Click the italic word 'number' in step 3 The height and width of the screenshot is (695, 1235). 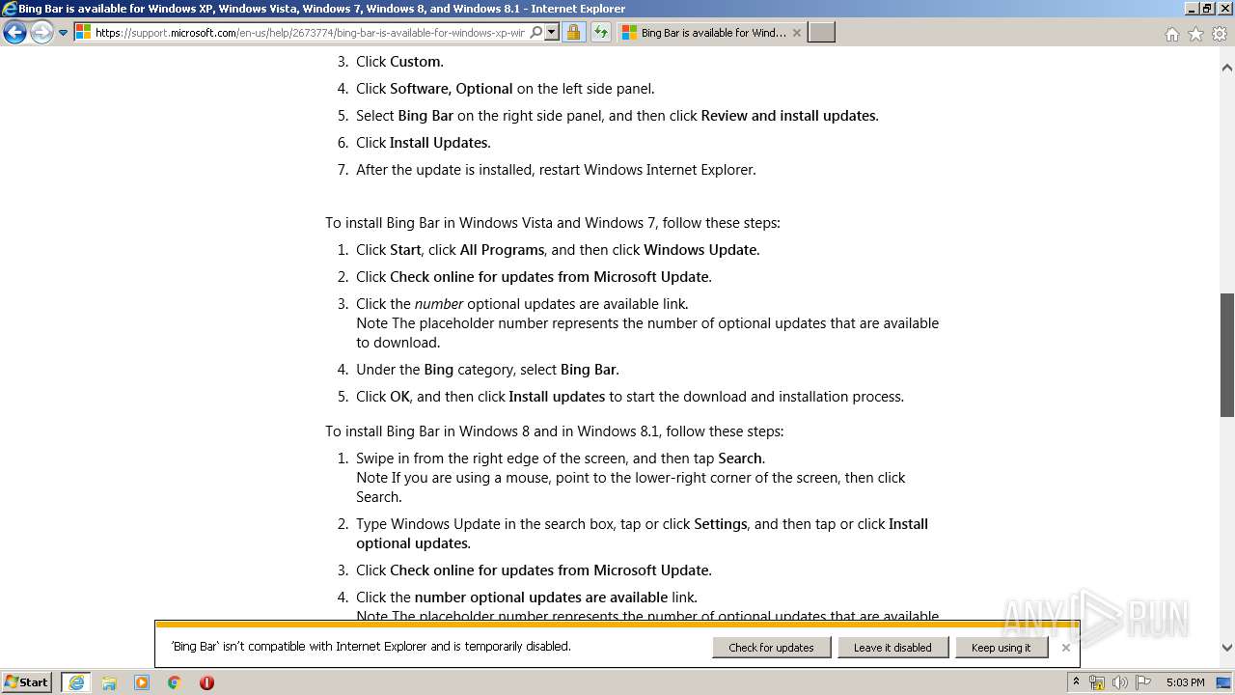tap(439, 304)
